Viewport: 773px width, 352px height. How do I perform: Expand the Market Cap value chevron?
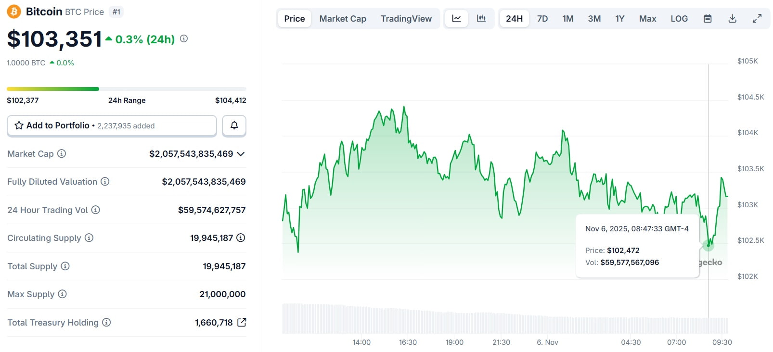click(x=241, y=154)
